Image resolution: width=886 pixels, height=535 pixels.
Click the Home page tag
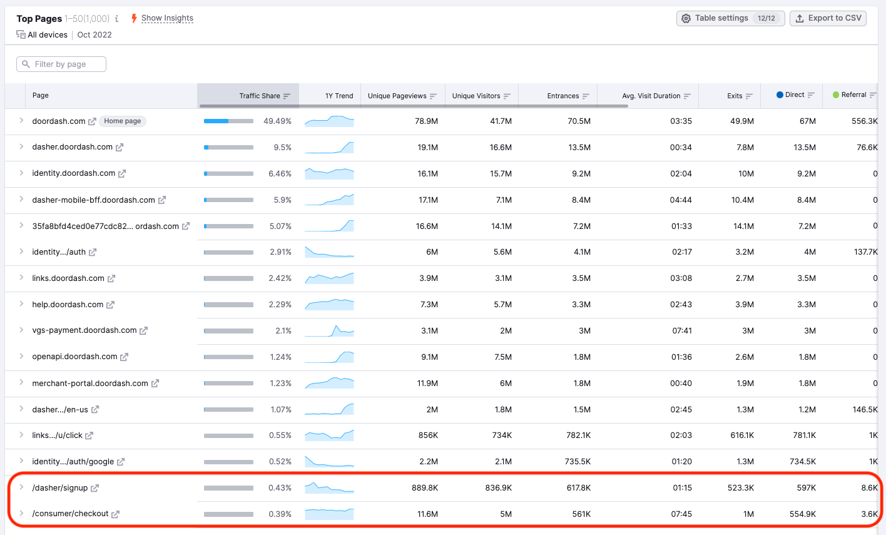[x=123, y=121]
